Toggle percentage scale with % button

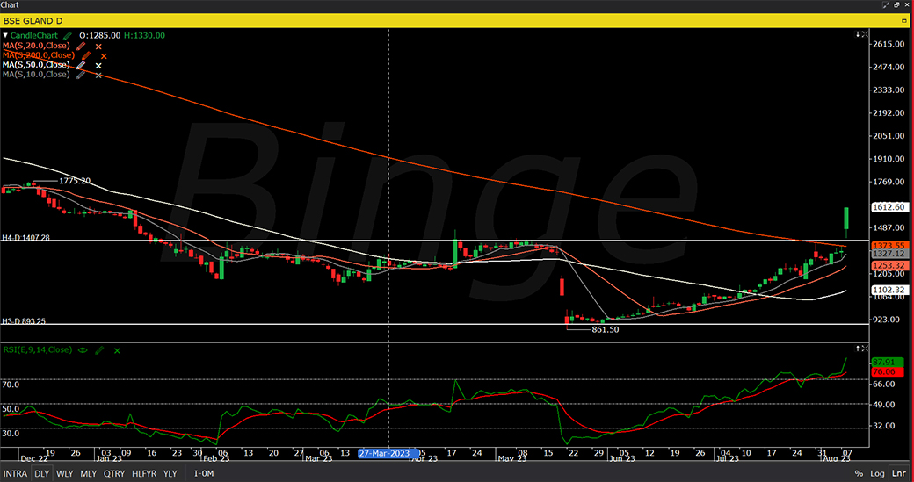[859, 474]
